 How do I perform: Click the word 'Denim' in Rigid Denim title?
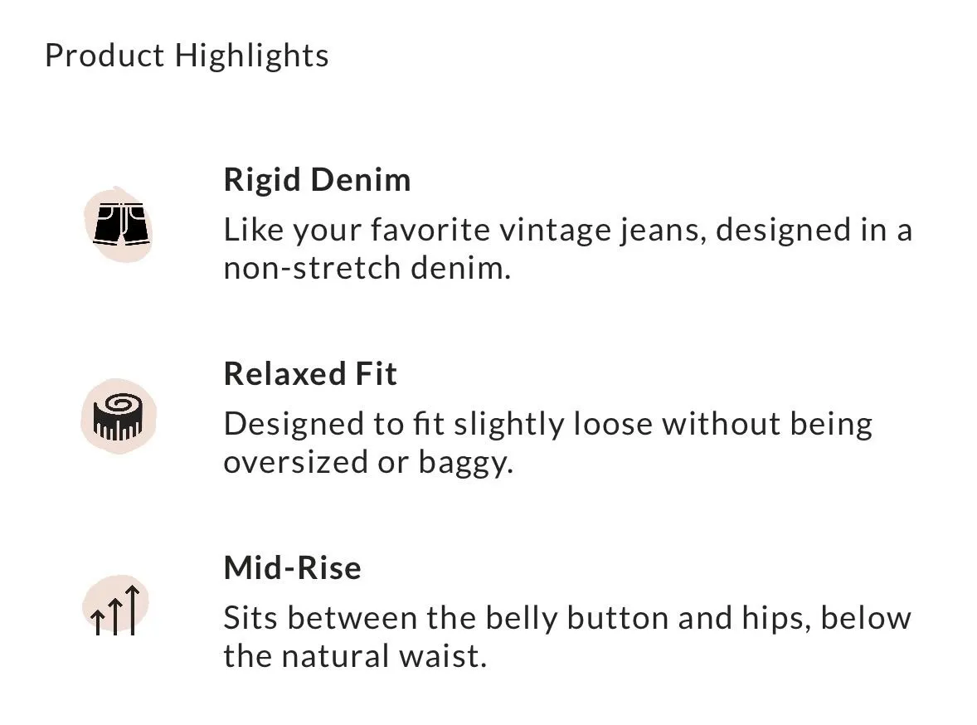(361, 179)
